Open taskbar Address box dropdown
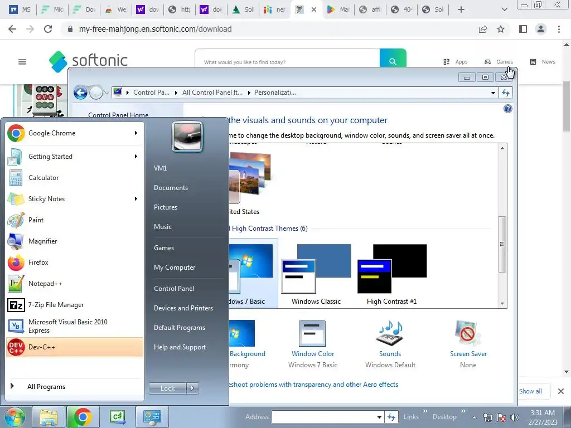 coord(379,417)
